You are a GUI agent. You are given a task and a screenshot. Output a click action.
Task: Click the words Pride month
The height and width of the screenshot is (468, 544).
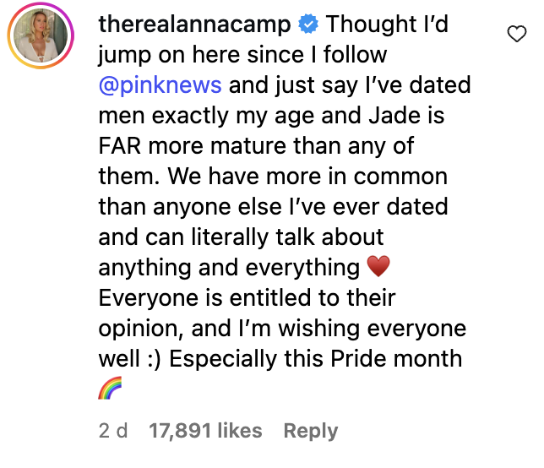point(396,358)
